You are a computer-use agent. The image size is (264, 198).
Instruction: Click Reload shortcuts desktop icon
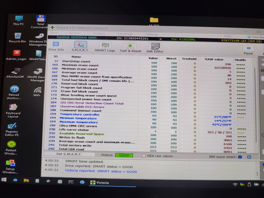tap(14, 92)
